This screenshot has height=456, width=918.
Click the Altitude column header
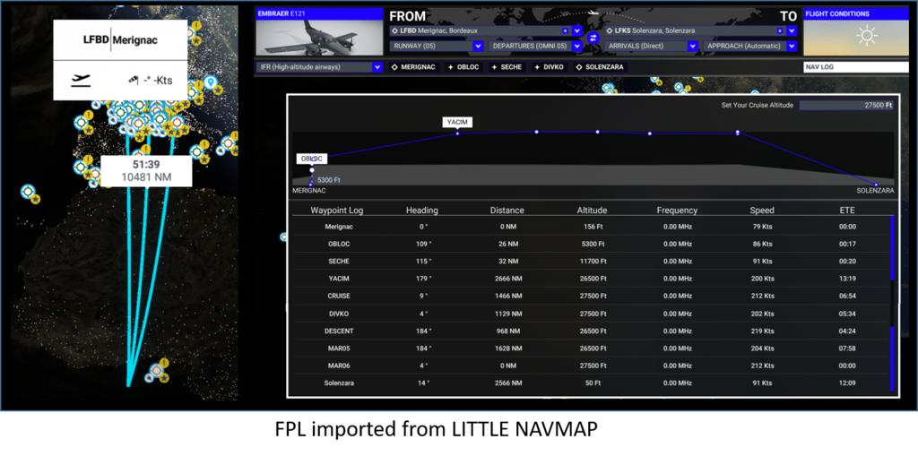[x=592, y=211]
